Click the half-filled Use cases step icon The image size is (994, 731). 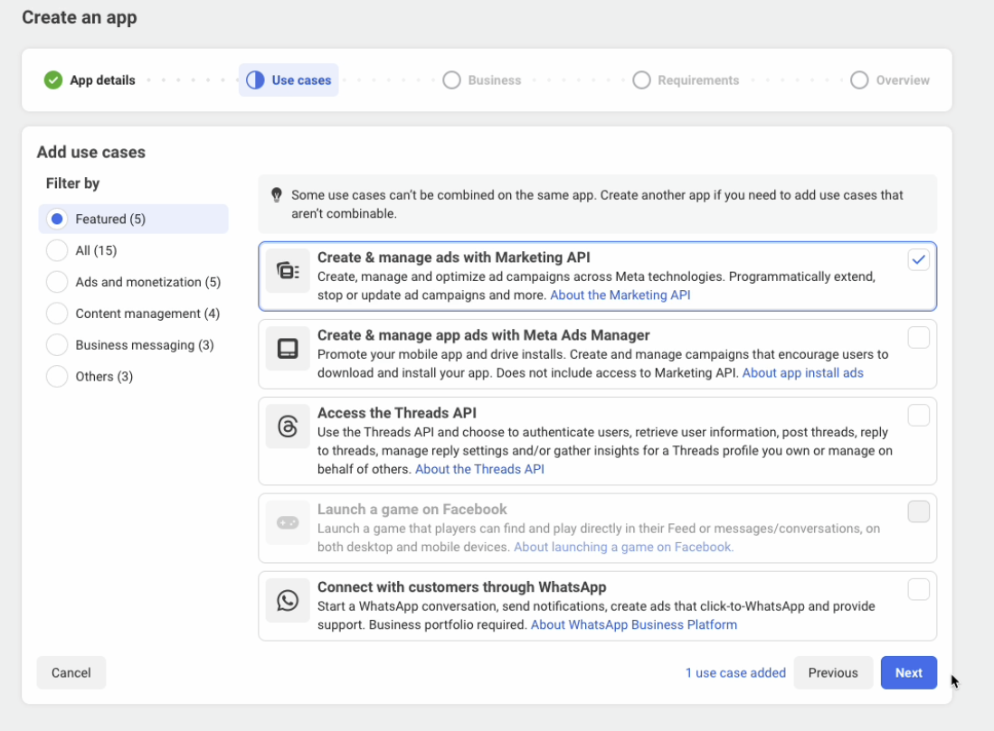click(255, 80)
